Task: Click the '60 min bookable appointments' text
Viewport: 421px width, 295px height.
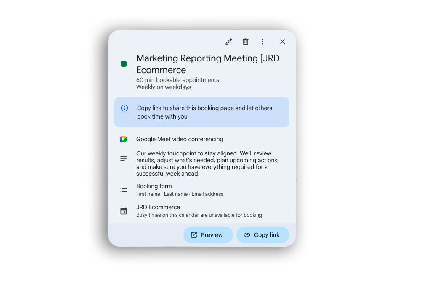Action: click(x=177, y=80)
